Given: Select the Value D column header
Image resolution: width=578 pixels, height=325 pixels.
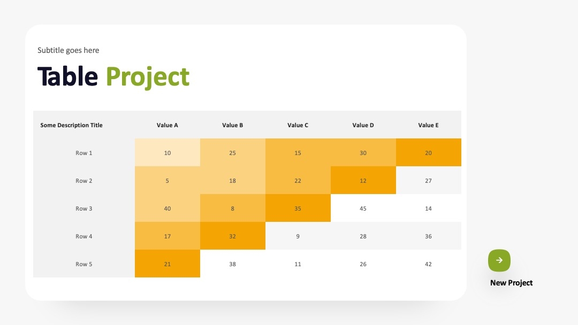Looking at the screenshot, I should [363, 125].
